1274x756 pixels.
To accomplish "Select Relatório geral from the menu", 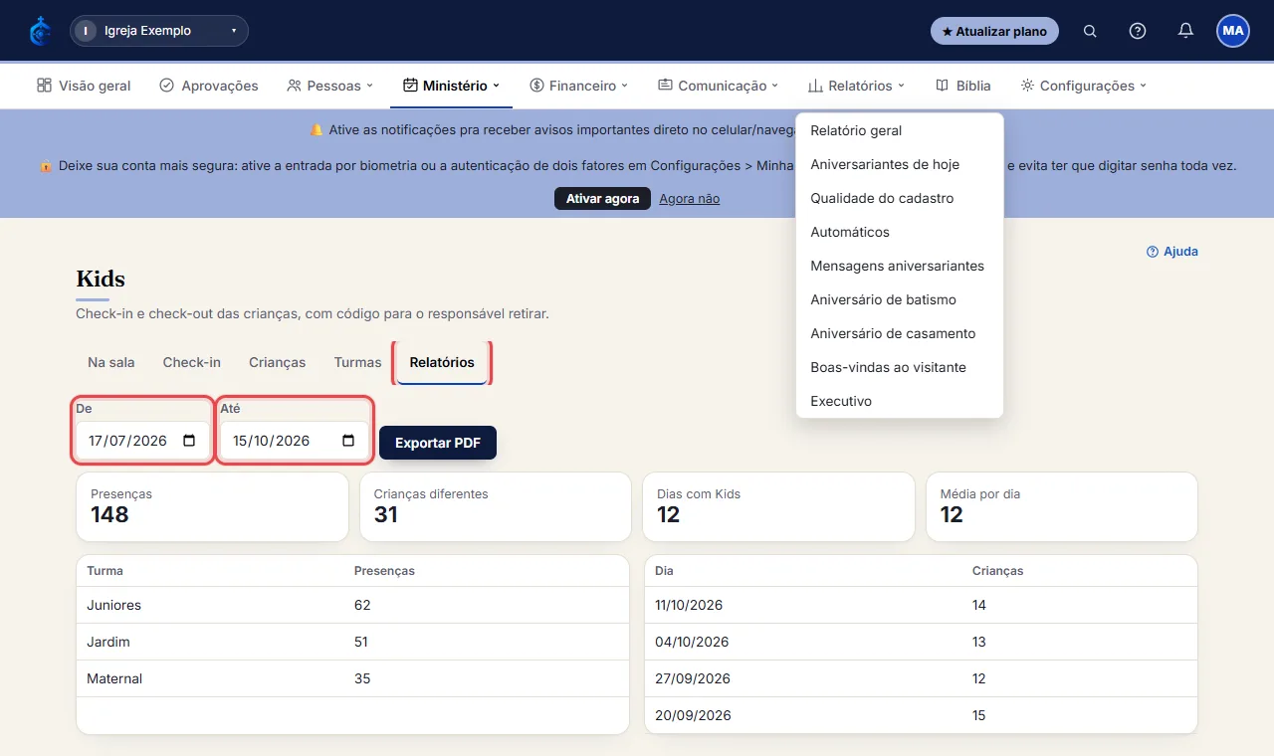I will click(900, 130).
